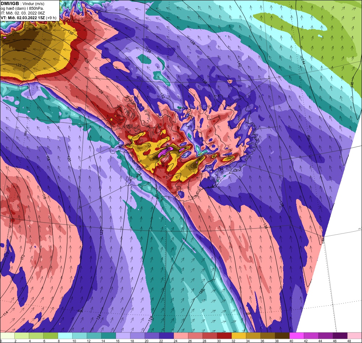
Task: Click the valid time 'VT: Mið. 02.03.2022 15Z (+9 h)'
Action: (x=28, y=18)
